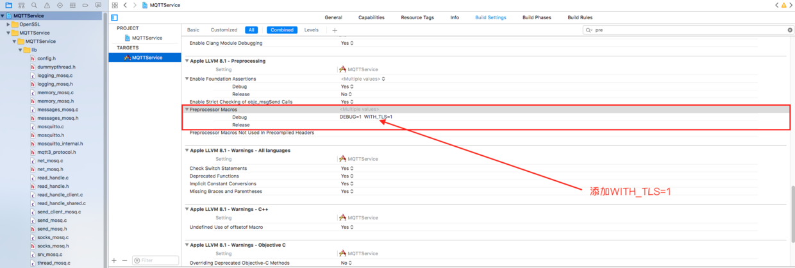Toggle the project and targets list sidebar icon
Viewport: 795px width, 268px height.
pyautogui.click(x=114, y=18)
